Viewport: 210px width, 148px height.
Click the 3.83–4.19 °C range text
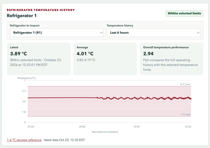point(86,60)
